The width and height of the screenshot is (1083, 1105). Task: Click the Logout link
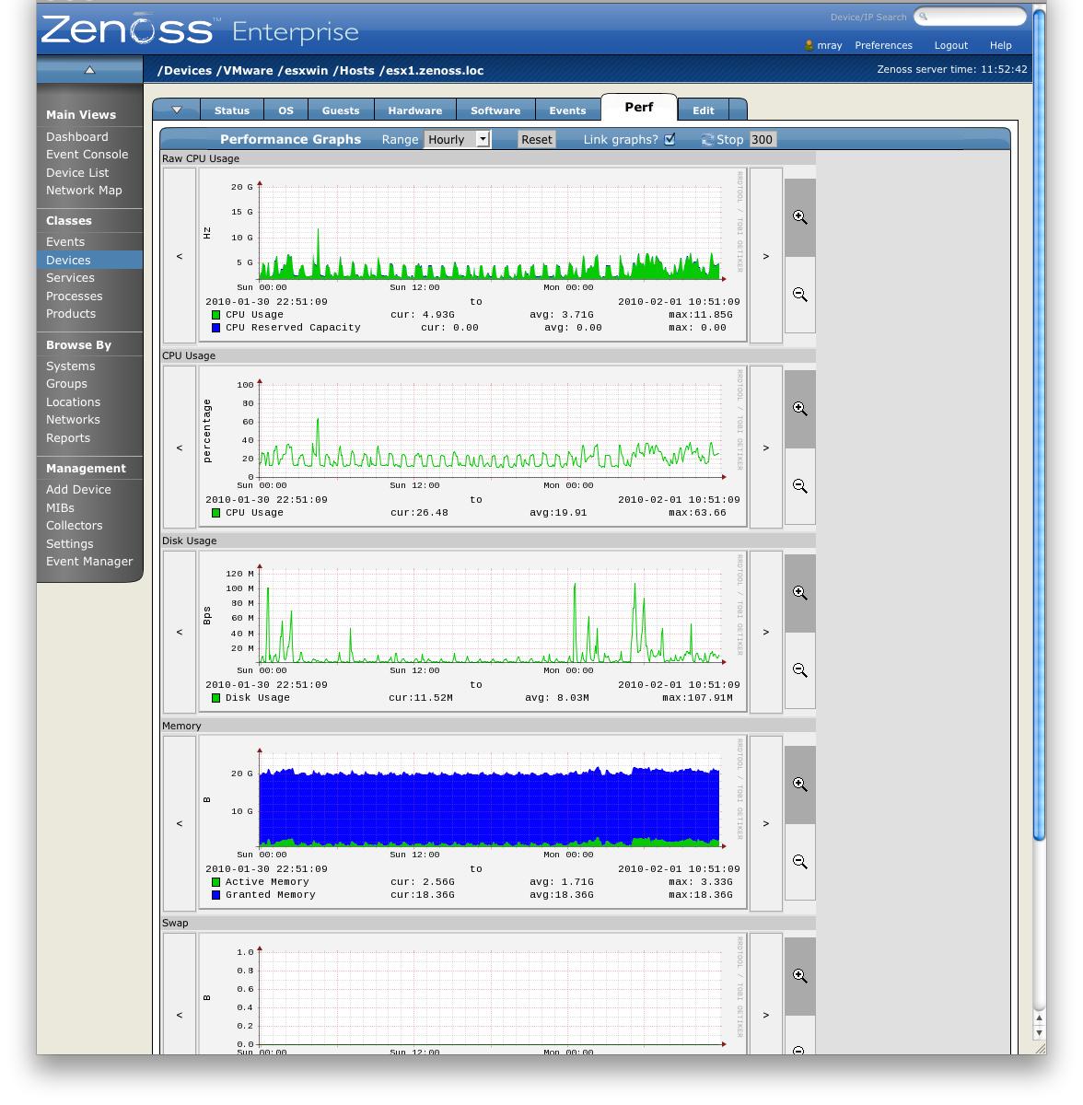[950, 45]
